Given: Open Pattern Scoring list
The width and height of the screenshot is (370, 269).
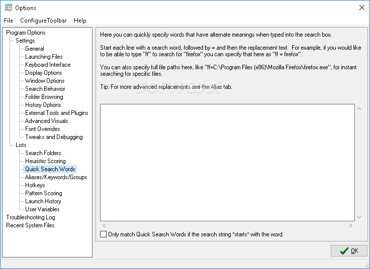Looking at the screenshot, I should click(x=44, y=193).
